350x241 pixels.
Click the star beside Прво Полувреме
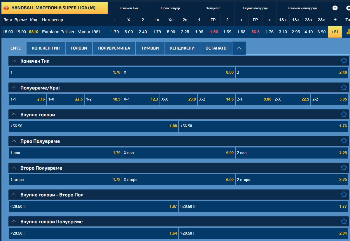344,141
